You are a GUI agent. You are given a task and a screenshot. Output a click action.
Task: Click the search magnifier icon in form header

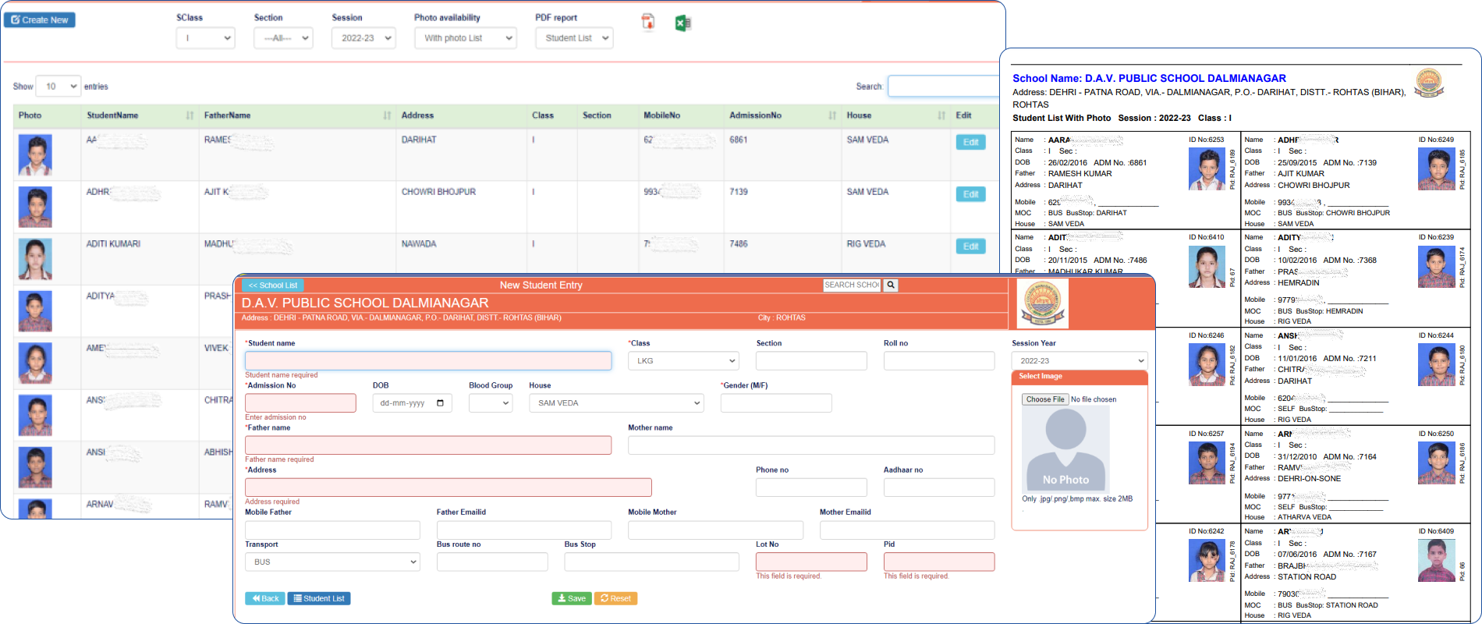click(x=891, y=285)
